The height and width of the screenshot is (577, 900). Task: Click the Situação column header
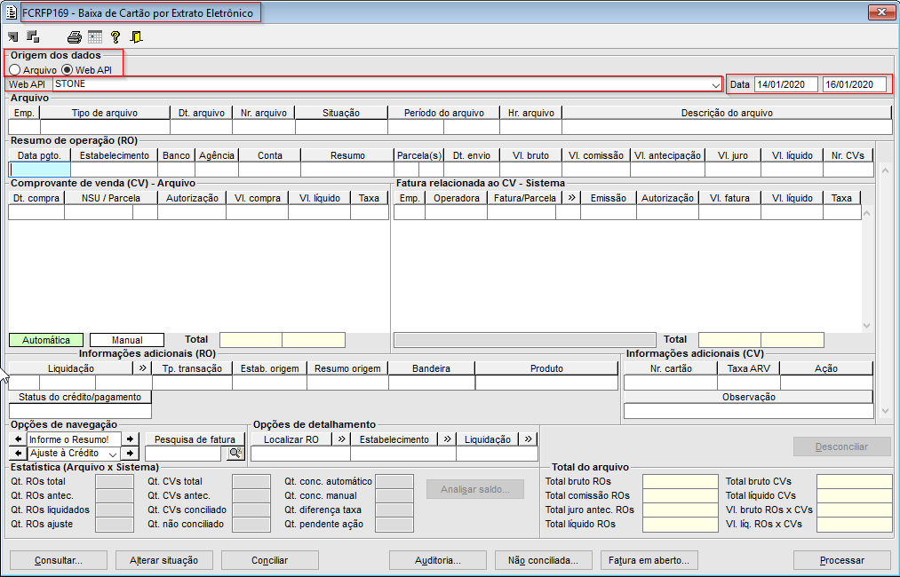[341, 113]
